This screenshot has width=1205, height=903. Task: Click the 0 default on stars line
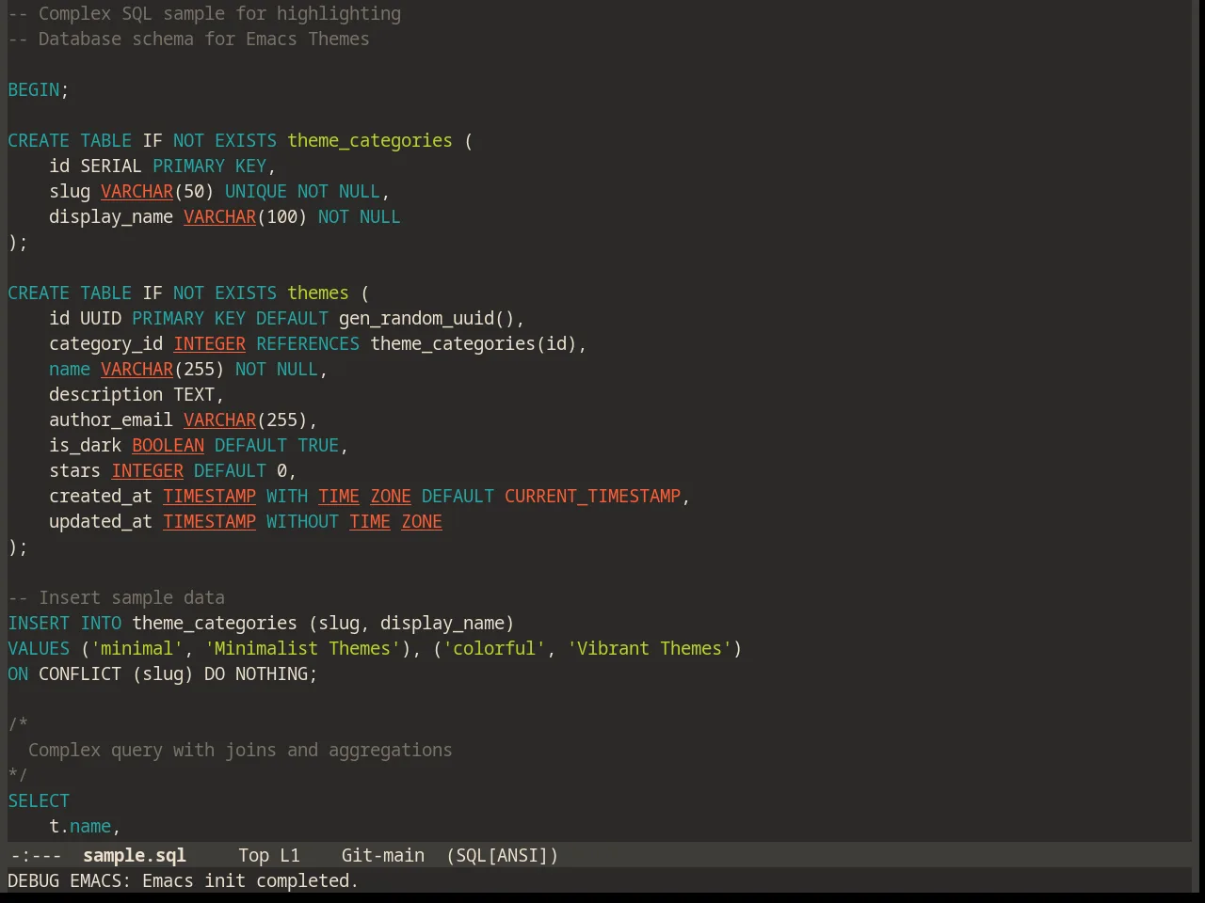[281, 470]
